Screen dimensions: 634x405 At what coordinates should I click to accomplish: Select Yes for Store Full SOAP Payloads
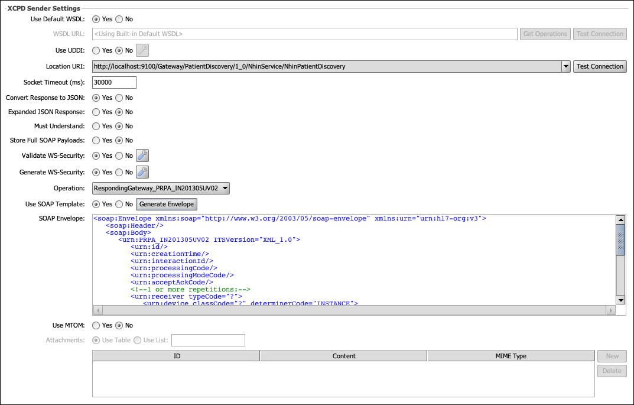coord(96,140)
